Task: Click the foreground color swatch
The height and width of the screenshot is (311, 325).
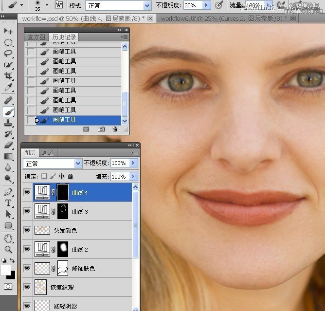Action: [x=6, y=270]
